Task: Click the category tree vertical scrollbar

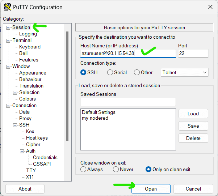Action: pos(67,86)
